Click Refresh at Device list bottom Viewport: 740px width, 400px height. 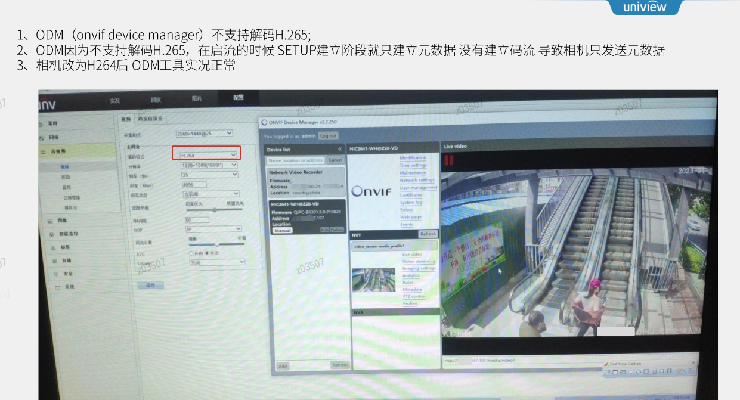[340, 365]
